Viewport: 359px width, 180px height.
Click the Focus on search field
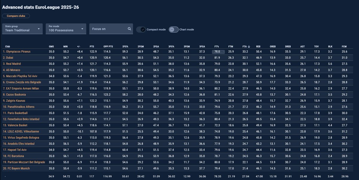pos(111,29)
